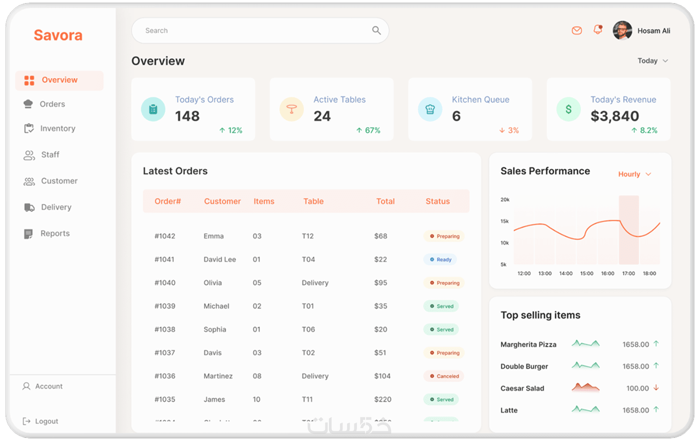Switch to the Staff page
Viewport: 699px width, 443px height.
click(x=41, y=155)
